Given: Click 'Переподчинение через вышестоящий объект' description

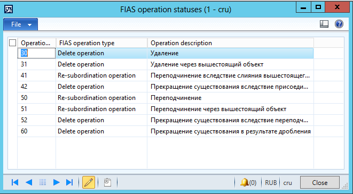Looking at the screenshot, I should click(218, 109).
